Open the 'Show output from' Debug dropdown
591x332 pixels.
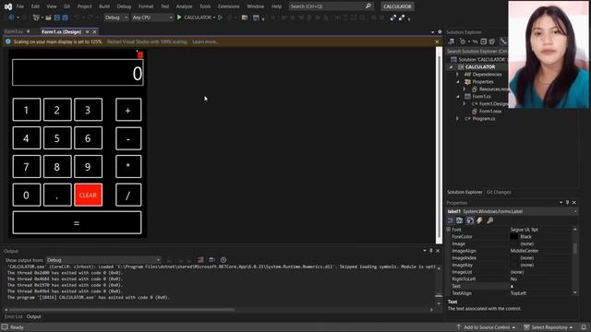click(103, 260)
